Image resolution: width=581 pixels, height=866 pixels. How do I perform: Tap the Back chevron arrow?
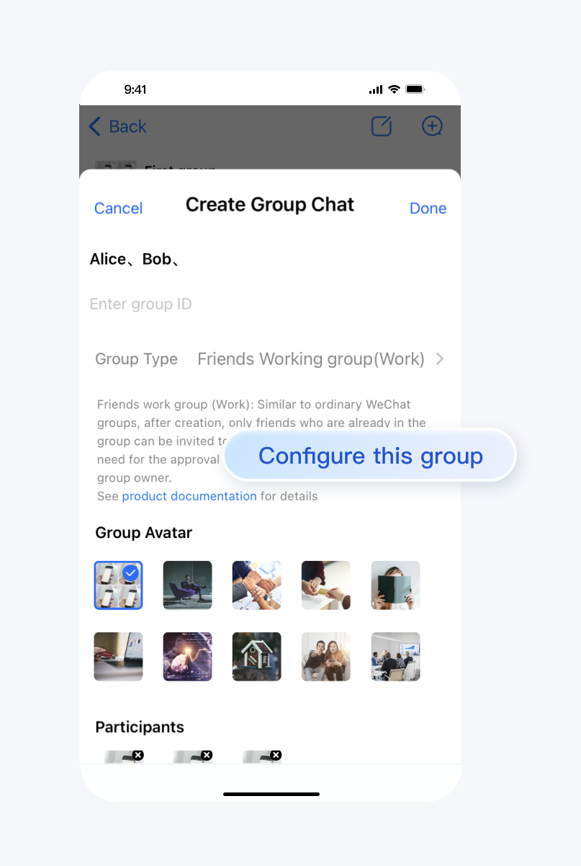coord(95,127)
